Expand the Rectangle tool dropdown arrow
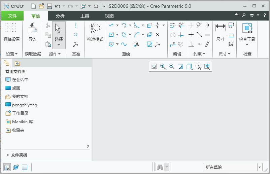Image resolution: width=270 pixels, height=174 pixels. pos(117,35)
